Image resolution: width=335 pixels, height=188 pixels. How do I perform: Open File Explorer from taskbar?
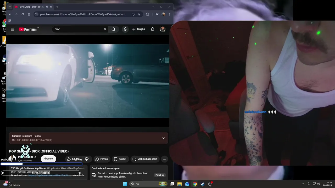click(x=180, y=184)
